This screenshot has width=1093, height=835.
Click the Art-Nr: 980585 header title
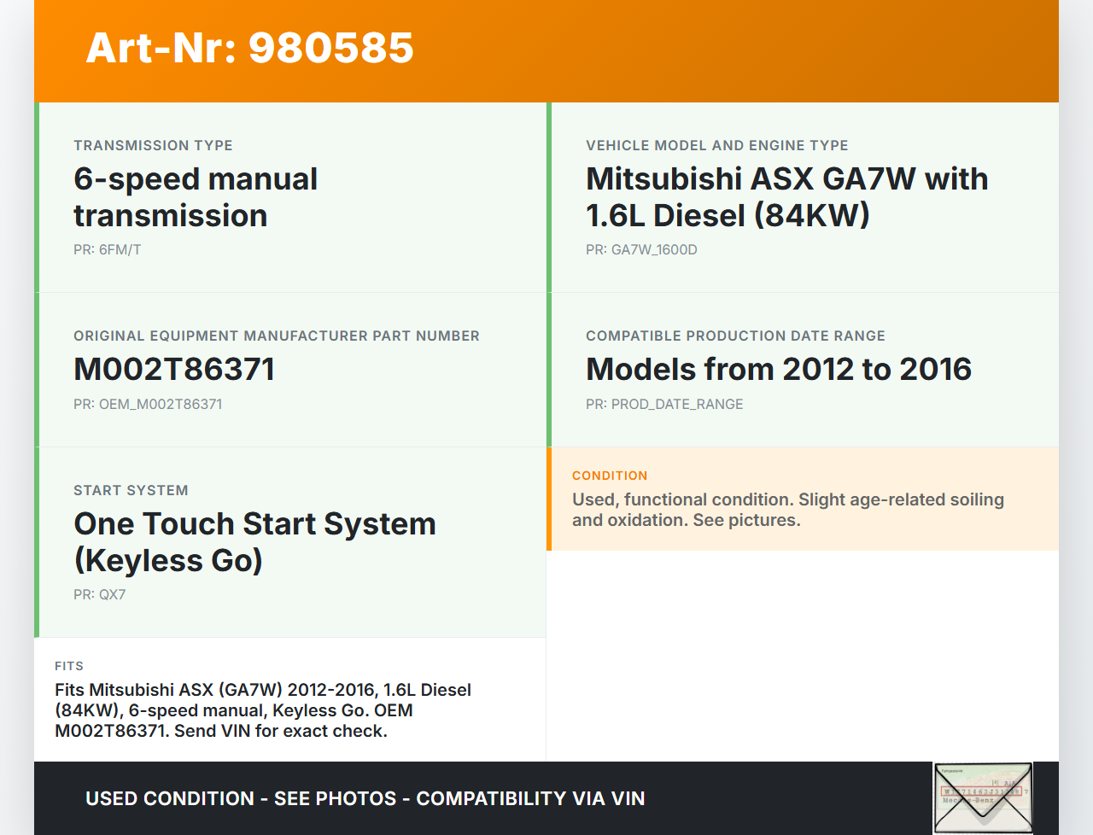(249, 48)
